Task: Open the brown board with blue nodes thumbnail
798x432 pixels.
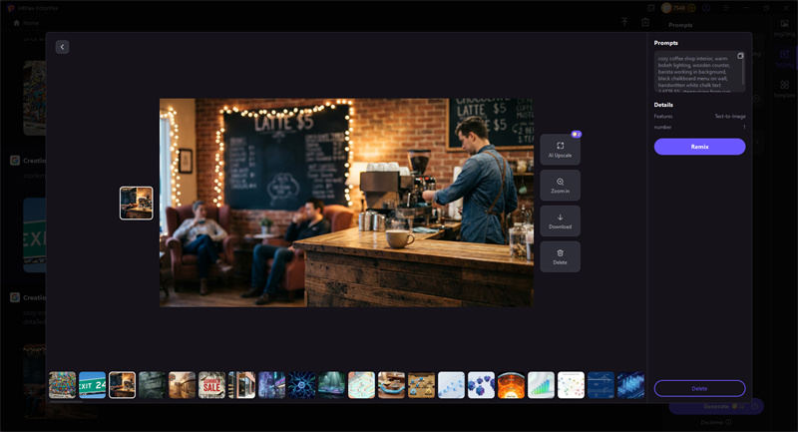Action: pos(421,385)
